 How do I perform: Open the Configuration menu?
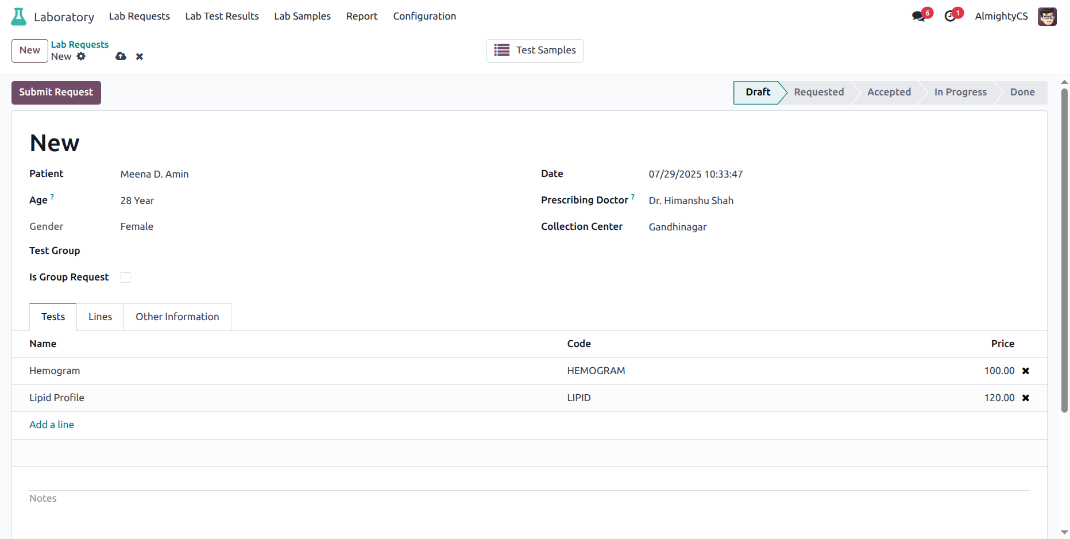point(424,16)
